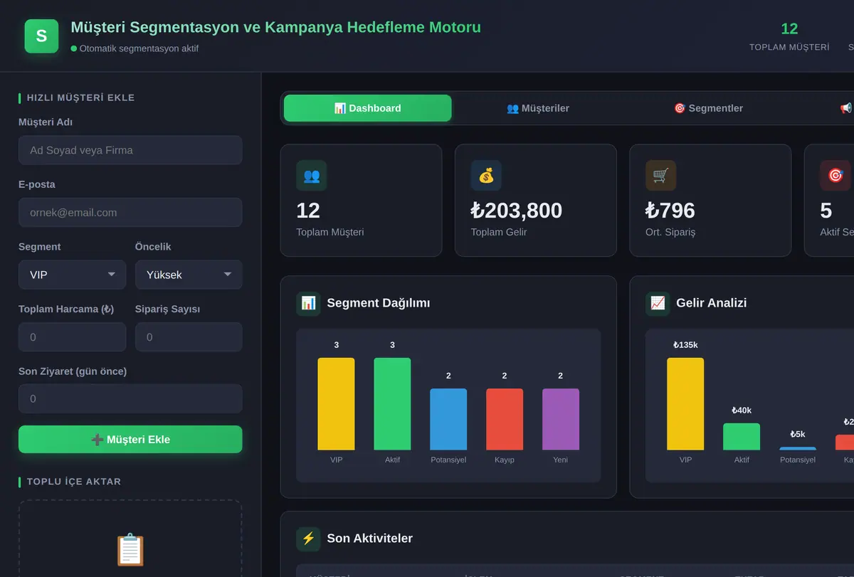Open the Müşteriler tab

pyautogui.click(x=538, y=108)
